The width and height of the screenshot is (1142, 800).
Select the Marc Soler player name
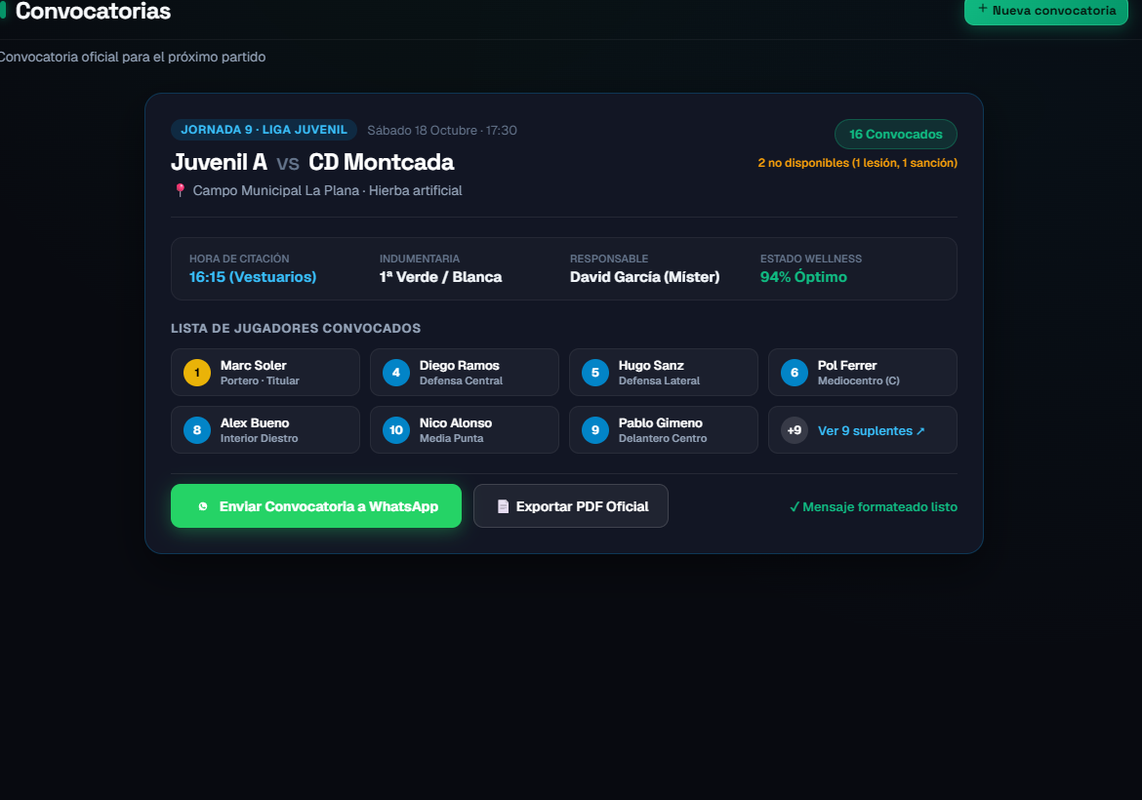click(x=254, y=366)
